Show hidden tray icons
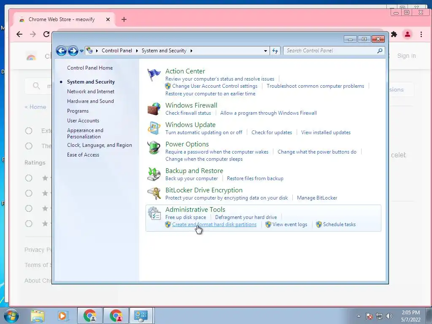 tap(359, 316)
